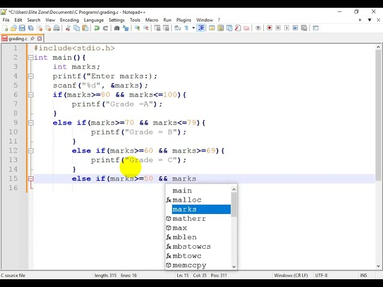Open the question mark help menu
Viewport: 383px width, 287px height.
(x=219, y=20)
